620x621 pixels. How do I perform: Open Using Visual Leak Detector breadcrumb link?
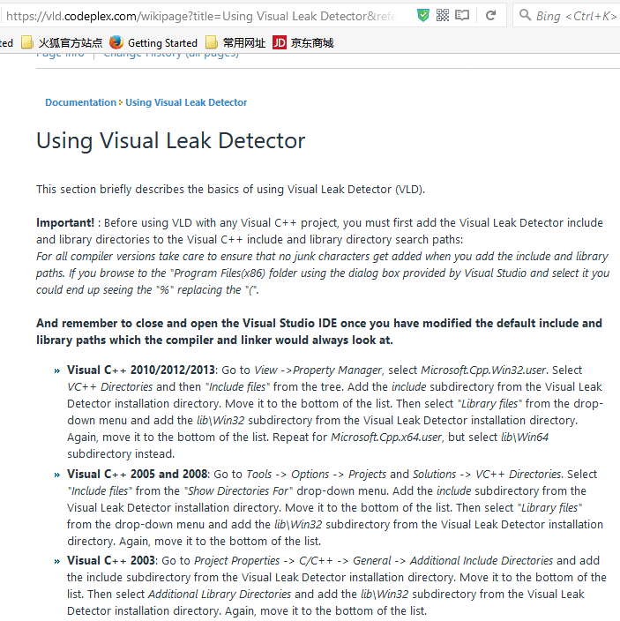[186, 102]
